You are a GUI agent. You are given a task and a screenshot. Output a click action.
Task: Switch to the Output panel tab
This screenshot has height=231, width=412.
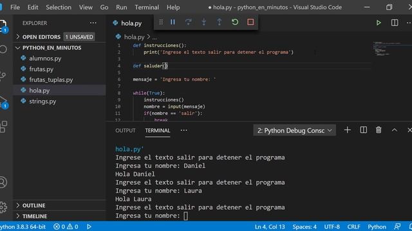coord(126,130)
